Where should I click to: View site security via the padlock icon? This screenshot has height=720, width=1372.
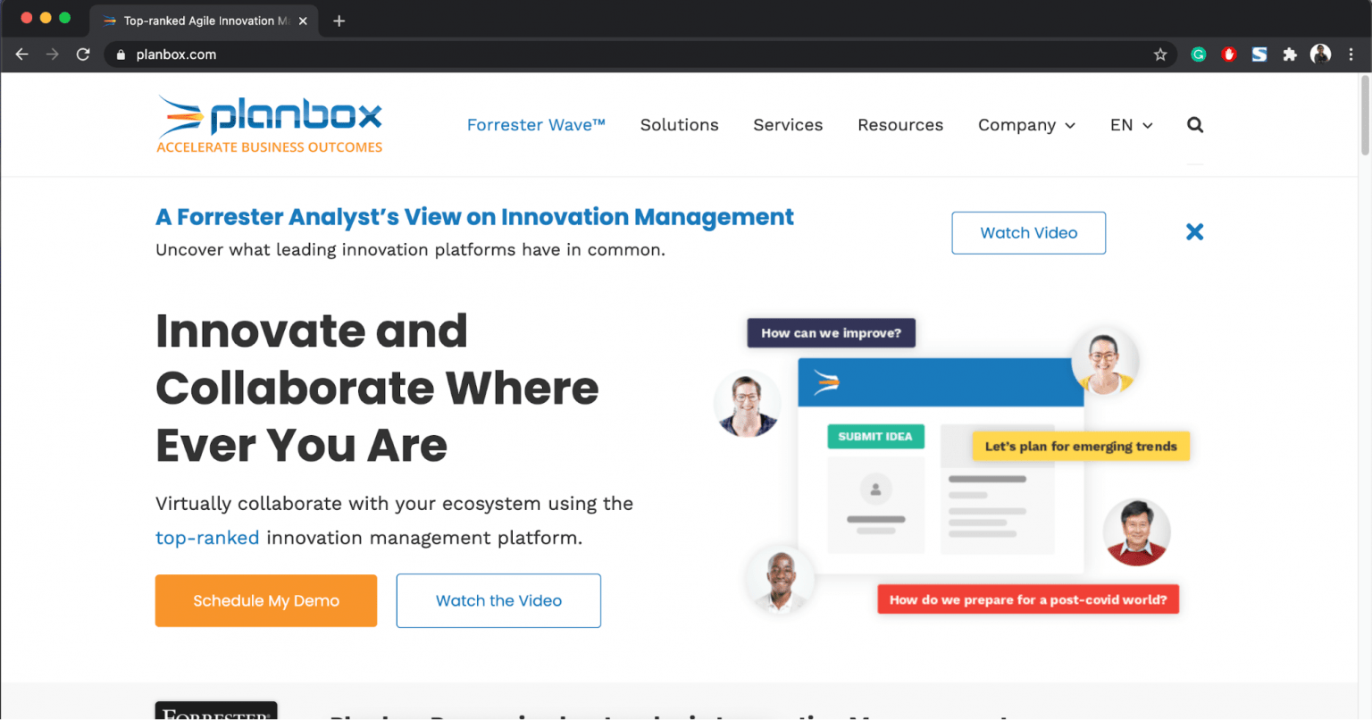(120, 54)
